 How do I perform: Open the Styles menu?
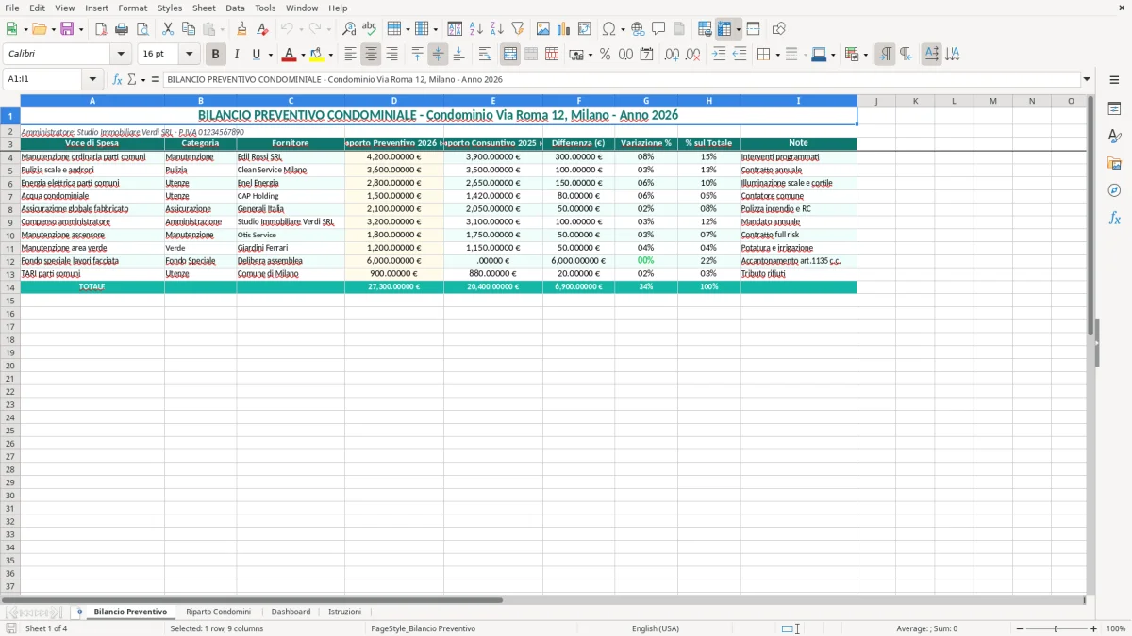point(170,8)
